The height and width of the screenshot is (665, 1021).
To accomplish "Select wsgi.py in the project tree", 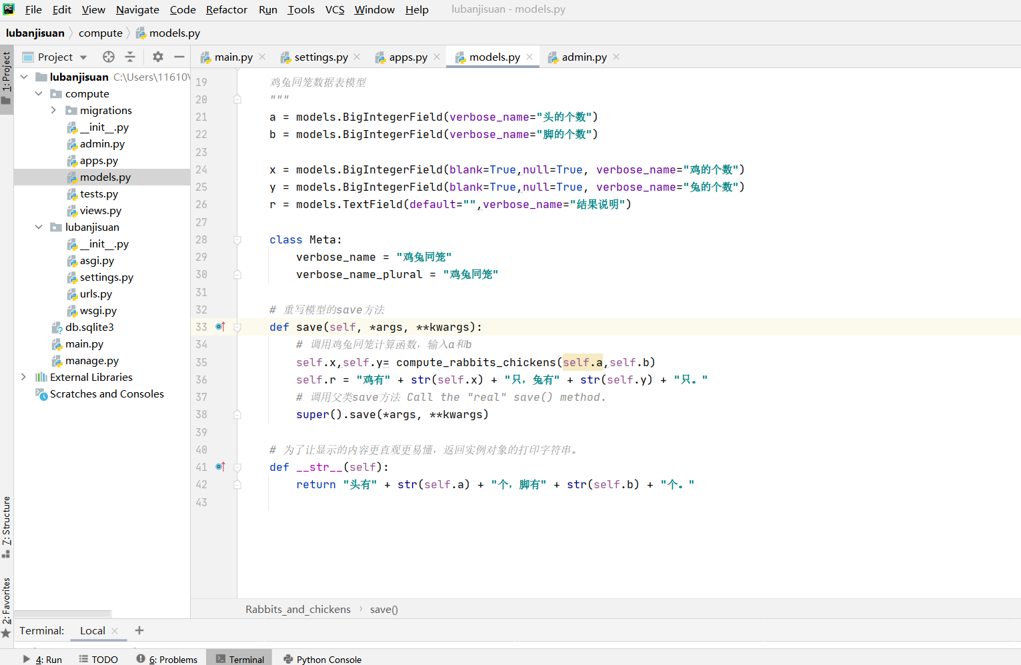I will click(98, 310).
